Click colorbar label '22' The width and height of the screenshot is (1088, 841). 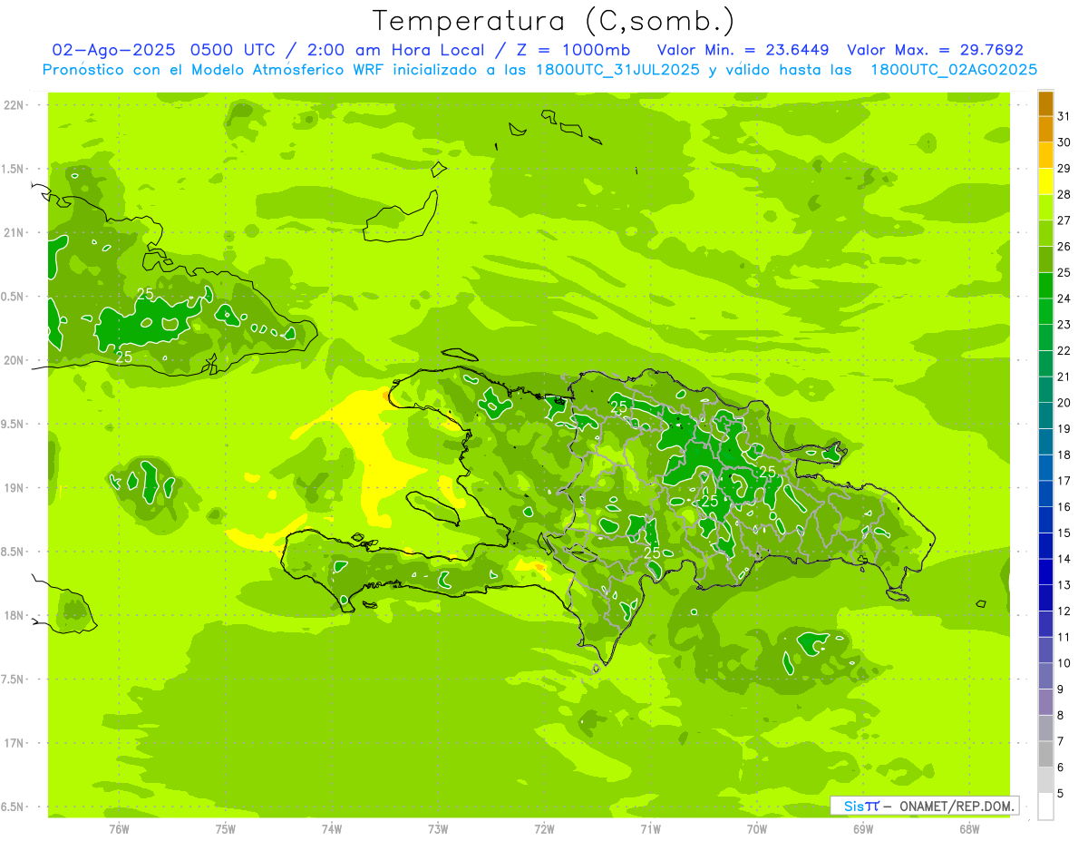(x=1064, y=351)
